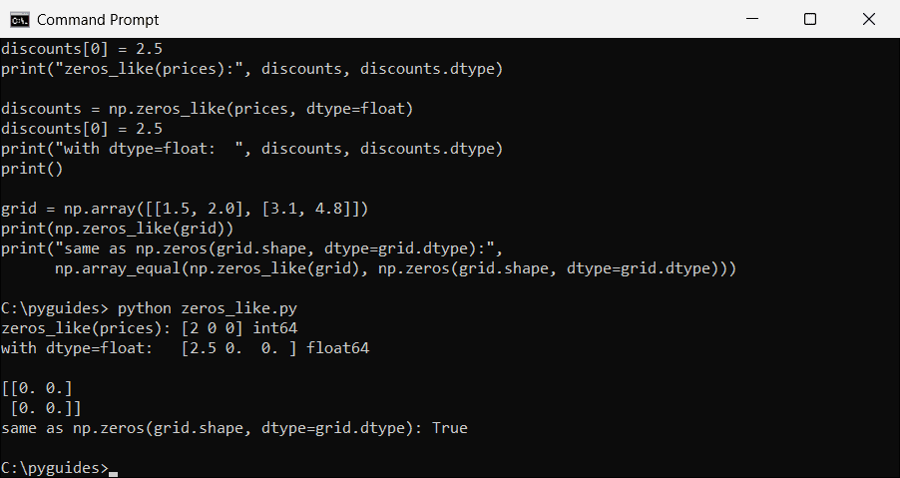Click the 'Command Prompt' title text
This screenshot has width=900, height=478.
[98, 20]
